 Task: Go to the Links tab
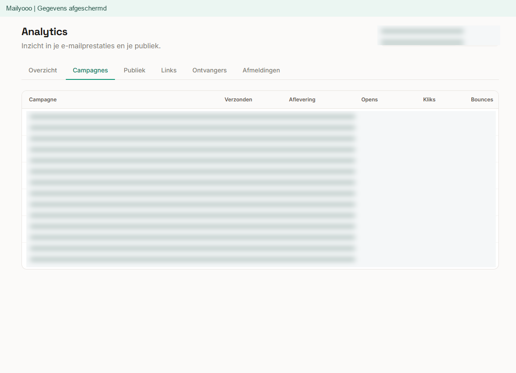(x=169, y=70)
